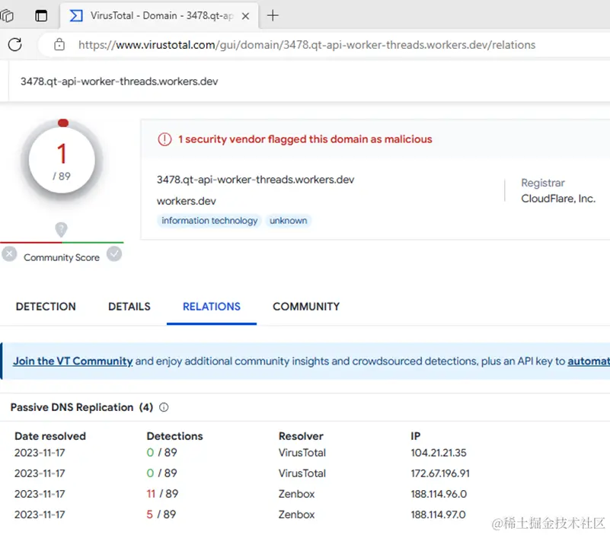Viewport: 610px width, 535px height.
Task: Click the 0 / 89 detections for 104.21.21.35
Action: tap(161, 453)
